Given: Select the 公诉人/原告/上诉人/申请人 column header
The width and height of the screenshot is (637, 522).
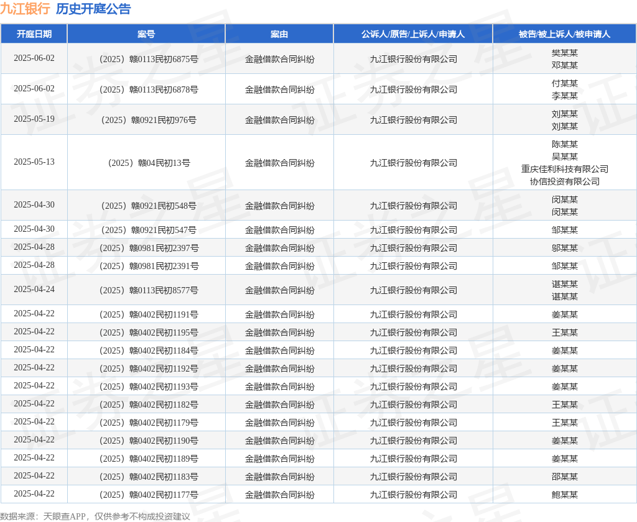Looking at the screenshot, I should (x=413, y=34).
